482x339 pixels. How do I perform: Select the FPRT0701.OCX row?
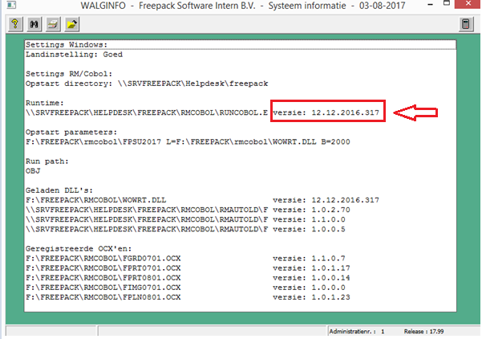point(188,268)
